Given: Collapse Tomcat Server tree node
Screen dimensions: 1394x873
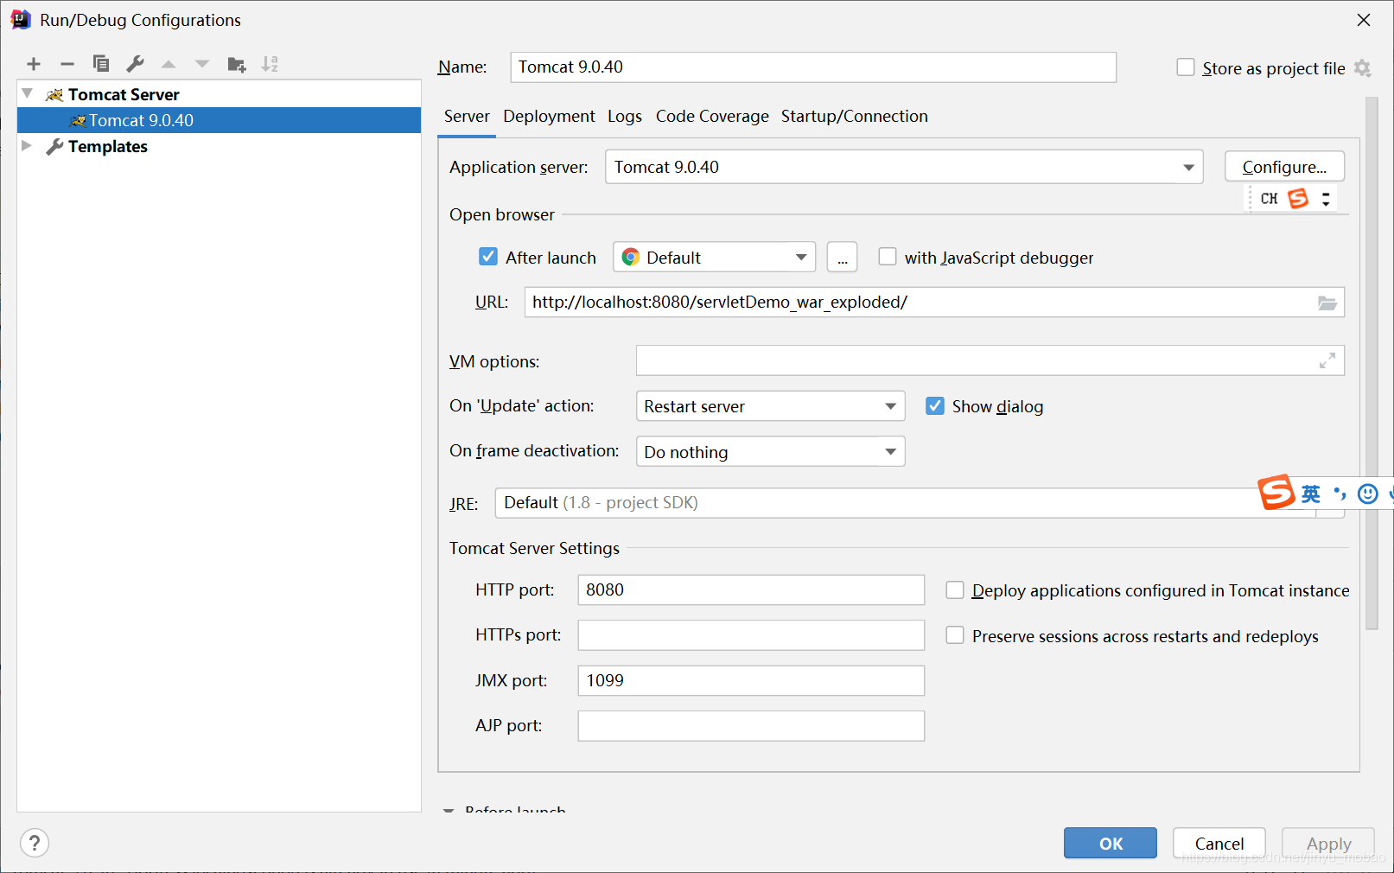Looking at the screenshot, I should coord(28,93).
